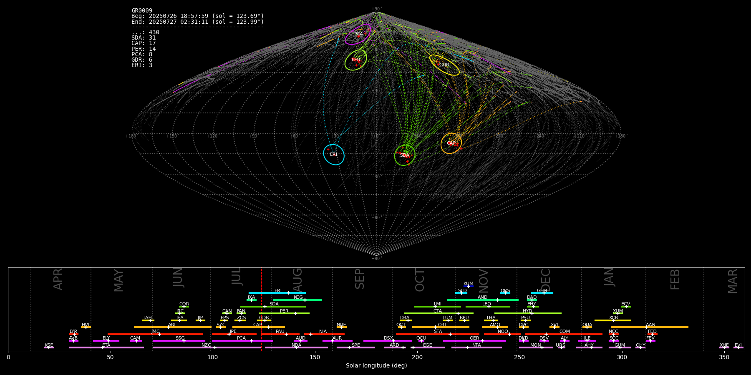Click the green KCG activity bar in timeline

click(297, 300)
